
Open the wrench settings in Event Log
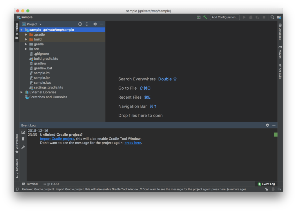point(23,147)
